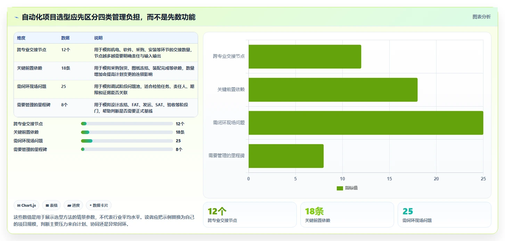505x241 pixels.
Task: Click the footnote starting 这些数值是用于展示选型方法
Action: click(x=104, y=221)
